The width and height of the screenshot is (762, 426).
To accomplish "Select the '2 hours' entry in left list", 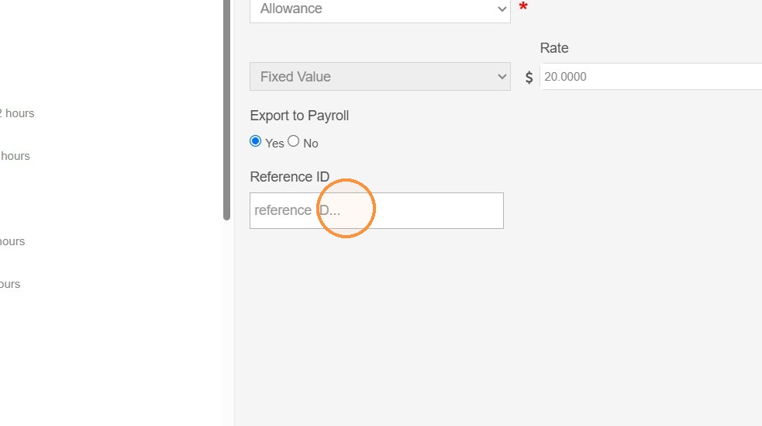I will pyautogui.click(x=17, y=113).
